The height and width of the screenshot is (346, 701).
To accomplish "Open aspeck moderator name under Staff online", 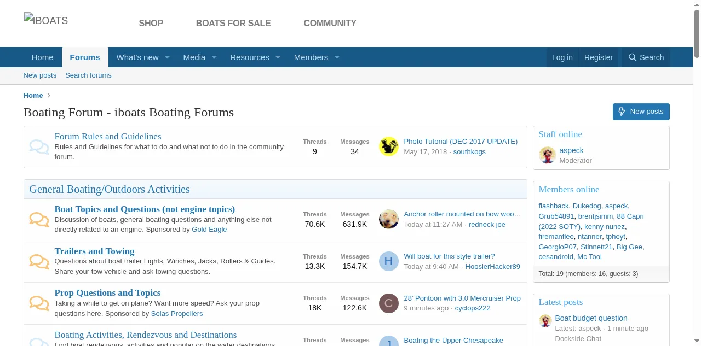I will coord(571,150).
